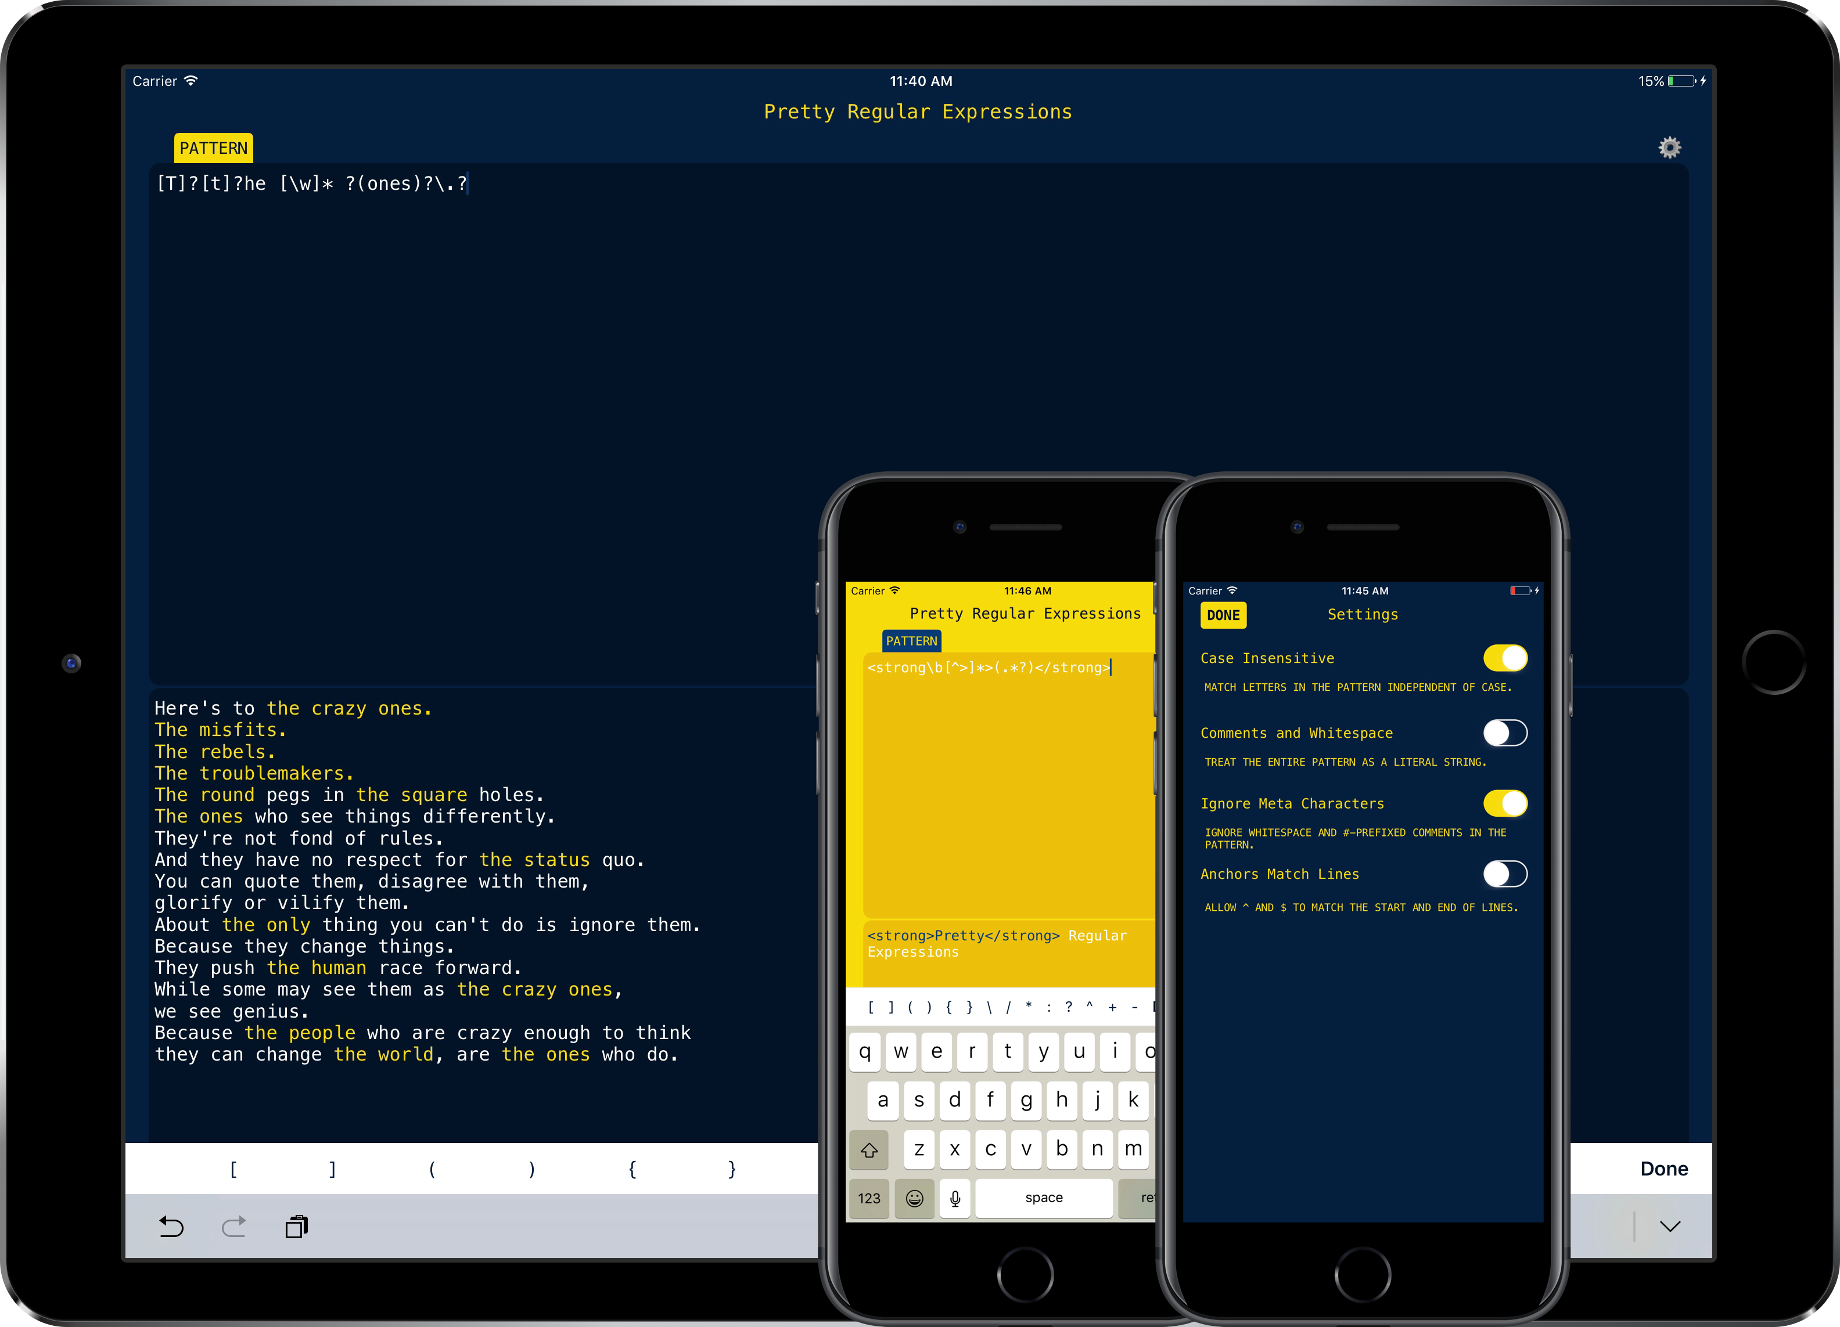This screenshot has width=1840, height=1327.
Task: Enable Anchors Match Lines
Action: [x=1505, y=874]
